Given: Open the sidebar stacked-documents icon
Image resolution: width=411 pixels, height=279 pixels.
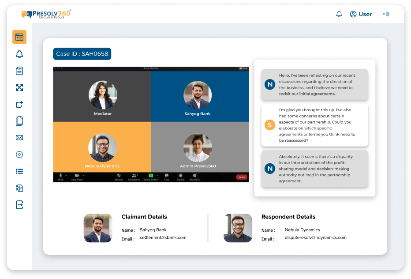Looking at the screenshot, I should (x=19, y=121).
